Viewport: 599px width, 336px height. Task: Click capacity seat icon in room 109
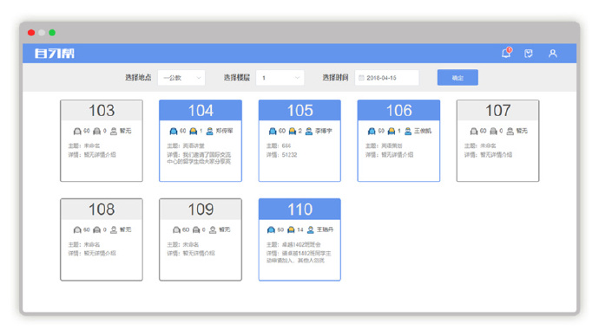(x=176, y=229)
